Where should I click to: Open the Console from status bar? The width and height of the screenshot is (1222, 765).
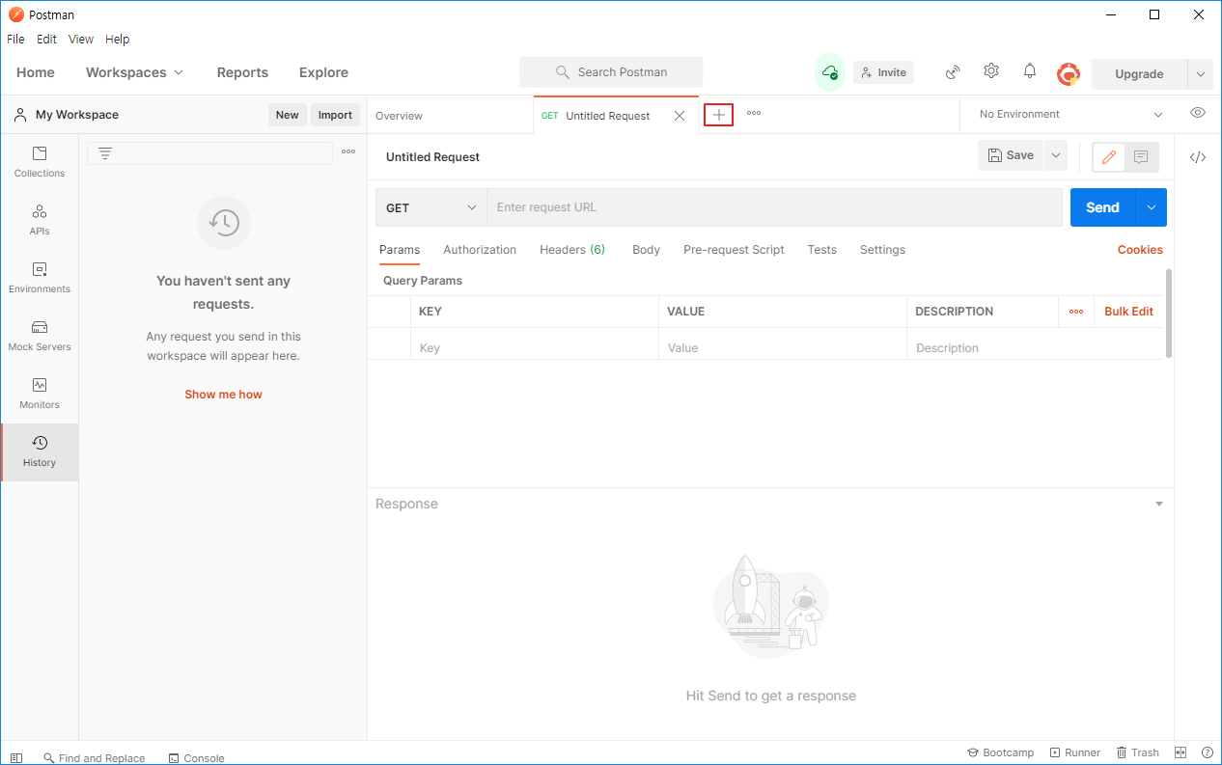(x=196, y=758)
